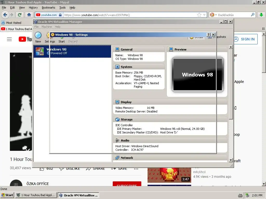Open the ÖZKA OFFİCE channel name link
Viewport: 266px width, 199px height.
[38, 184]
